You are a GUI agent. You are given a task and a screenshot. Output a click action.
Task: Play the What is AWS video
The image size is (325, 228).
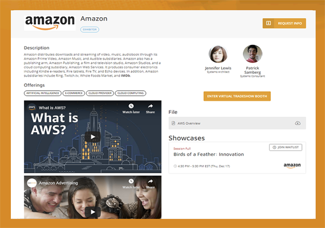93,137
